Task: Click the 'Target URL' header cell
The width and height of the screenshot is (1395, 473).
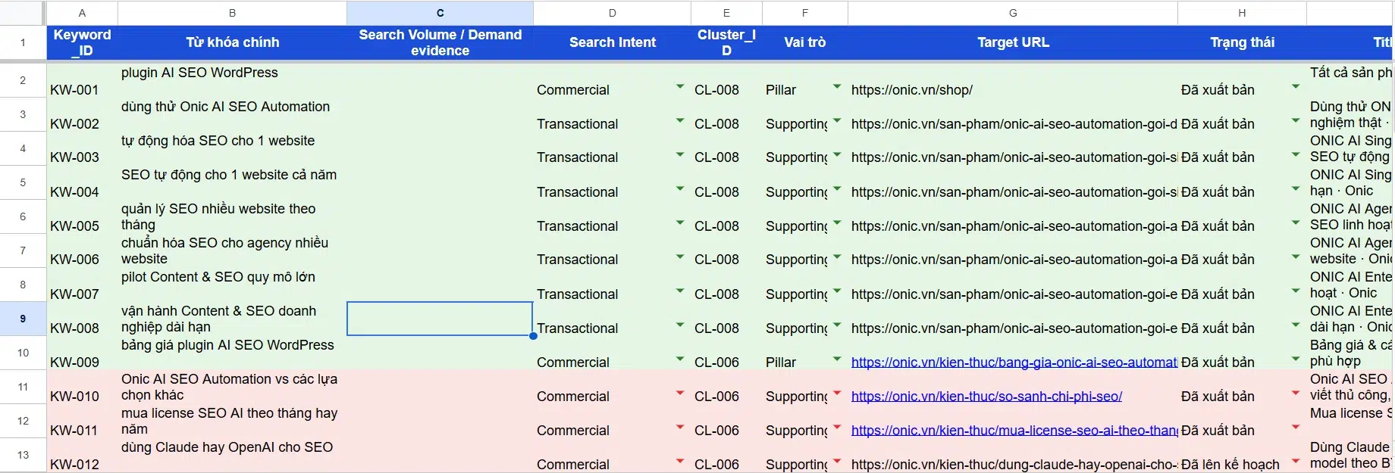Action: point(1013,42)
